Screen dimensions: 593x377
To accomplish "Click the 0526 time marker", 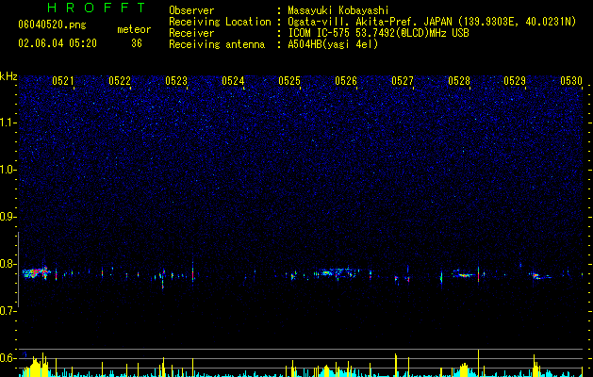I will [346, 81].
